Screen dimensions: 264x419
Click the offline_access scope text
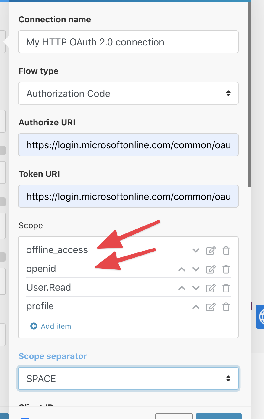[57, 250]
